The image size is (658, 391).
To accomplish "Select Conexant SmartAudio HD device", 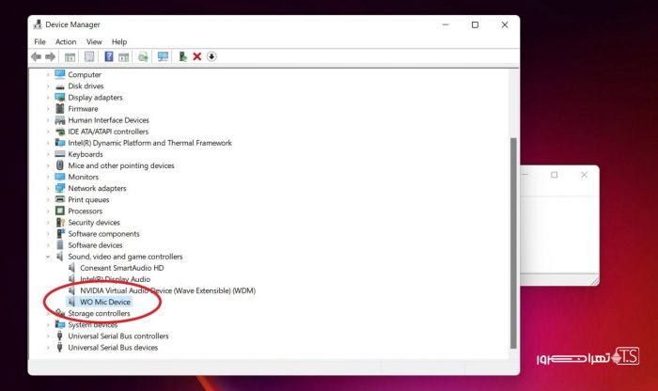I will 121,268.
